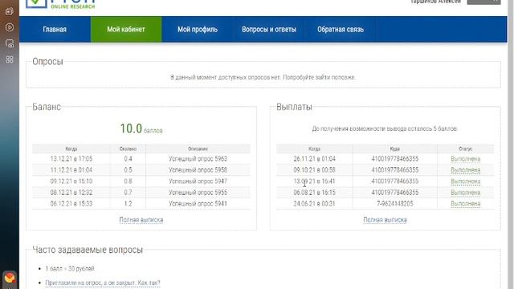Click the top sidebar share icon
Viewport: 514px width, 289px height.
click(10, 11)
